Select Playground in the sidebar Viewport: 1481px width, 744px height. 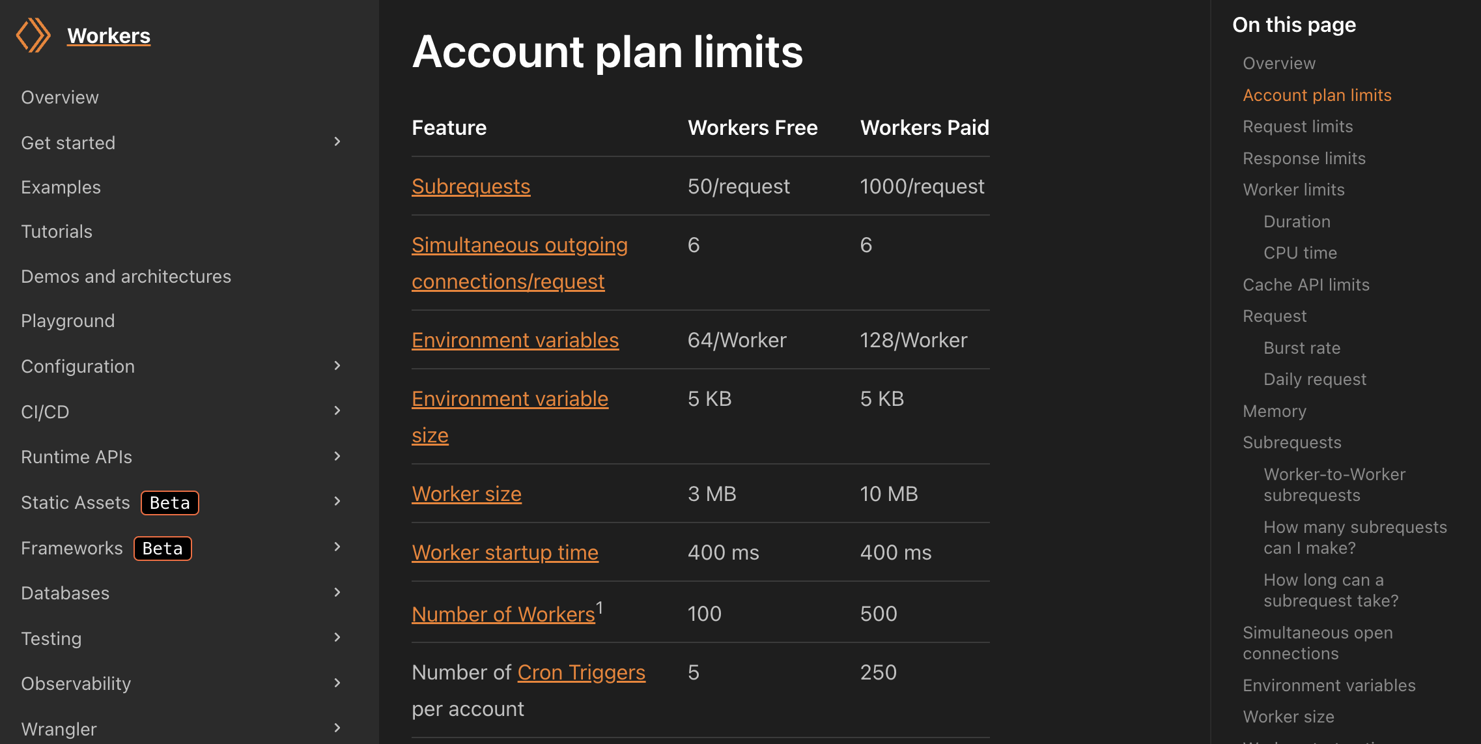[68, 321]
